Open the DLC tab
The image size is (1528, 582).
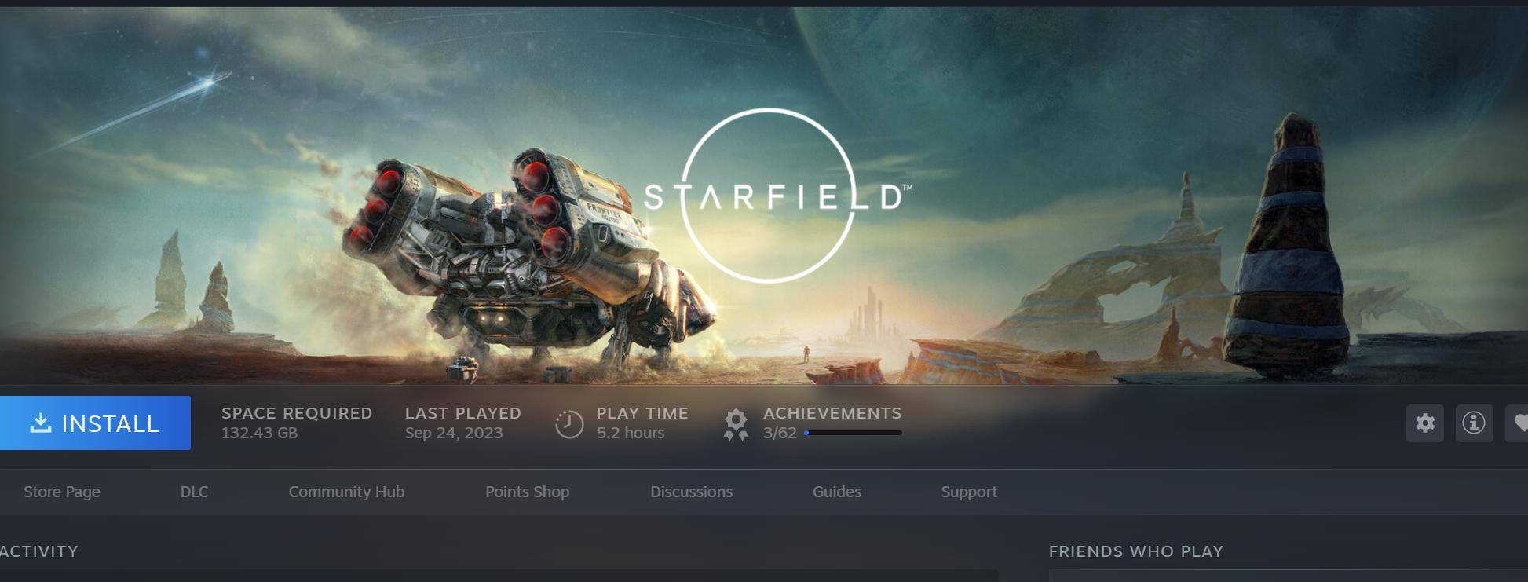coord(194,492)
